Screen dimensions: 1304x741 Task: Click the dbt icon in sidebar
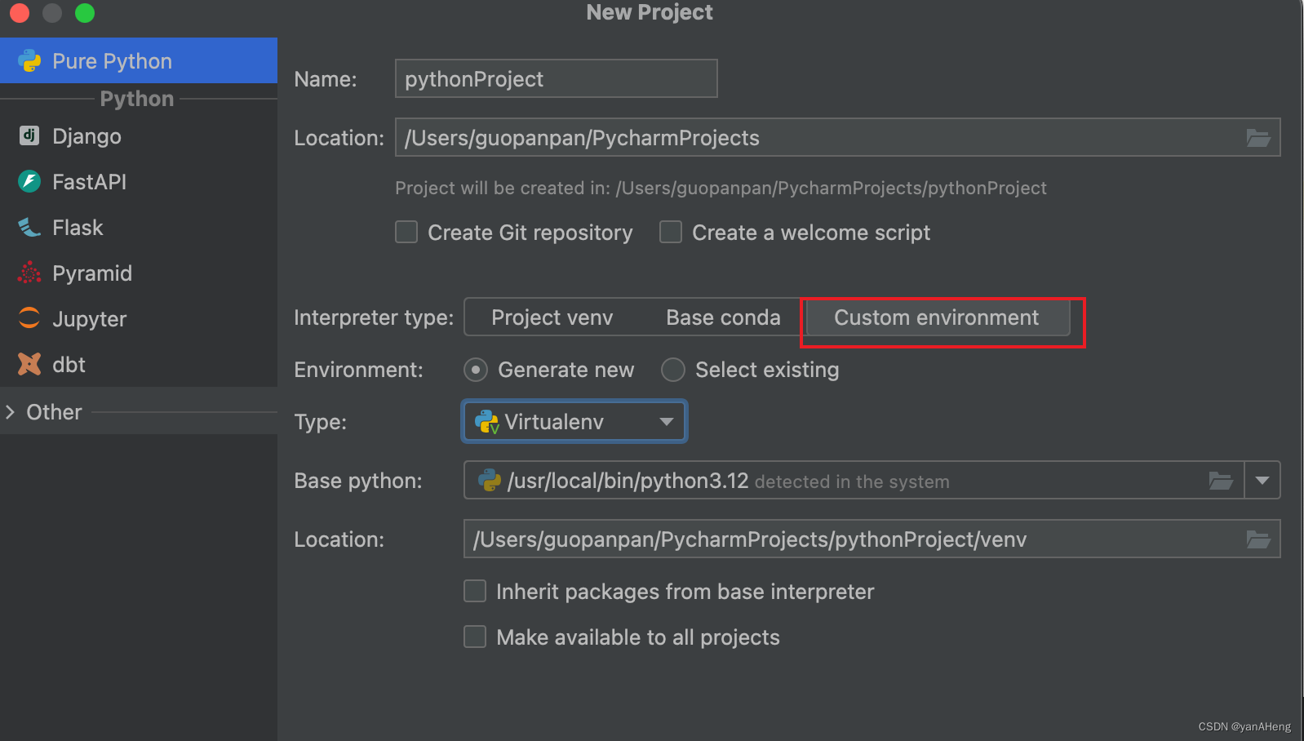29,364
